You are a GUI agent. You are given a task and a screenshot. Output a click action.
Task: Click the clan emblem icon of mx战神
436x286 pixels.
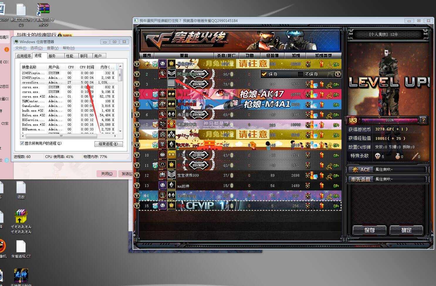click(163, 185)
